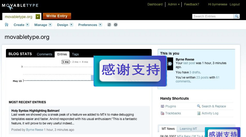The width and height of the screenshot is (246, 137).
Task: Switch to the Tags stats tab
Action: (75, 54)
